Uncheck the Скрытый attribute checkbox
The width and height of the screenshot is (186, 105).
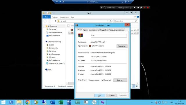(x=103, y=80)
